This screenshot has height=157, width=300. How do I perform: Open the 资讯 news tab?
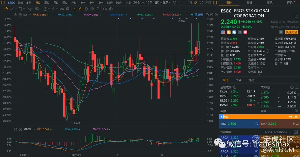coord(269,3)
